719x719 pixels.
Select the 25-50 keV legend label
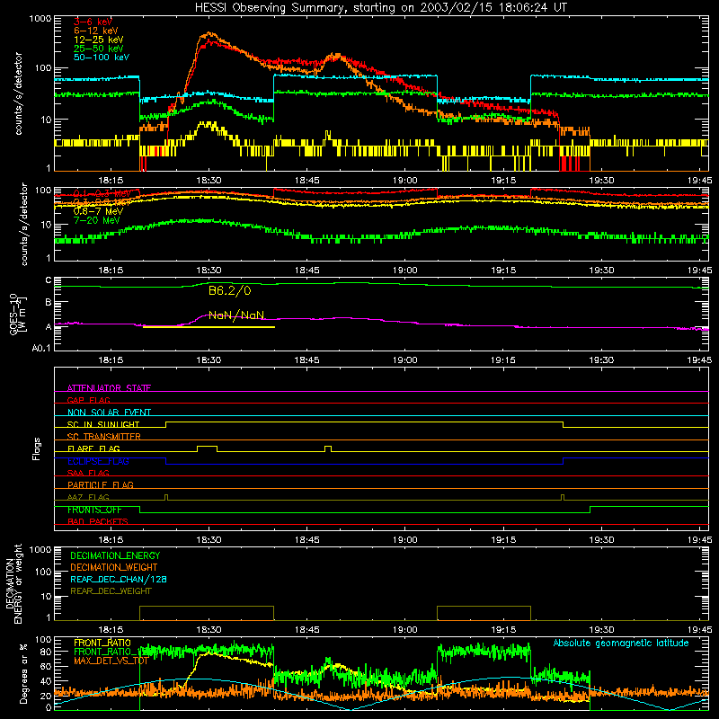(99, 49)
